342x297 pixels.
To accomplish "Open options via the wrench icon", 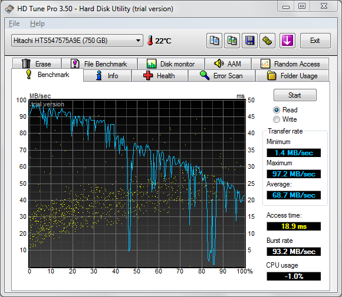I will coord(267,41).
